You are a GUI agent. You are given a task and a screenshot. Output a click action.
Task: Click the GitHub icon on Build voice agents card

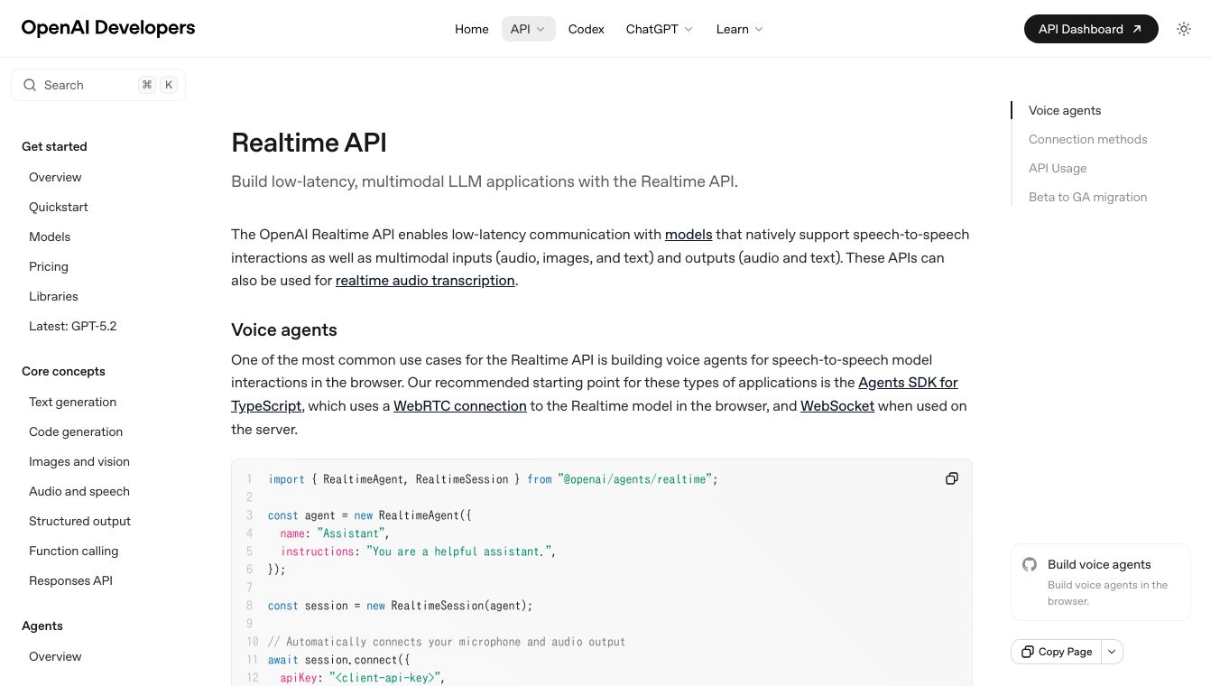[x=1030, y=564]
